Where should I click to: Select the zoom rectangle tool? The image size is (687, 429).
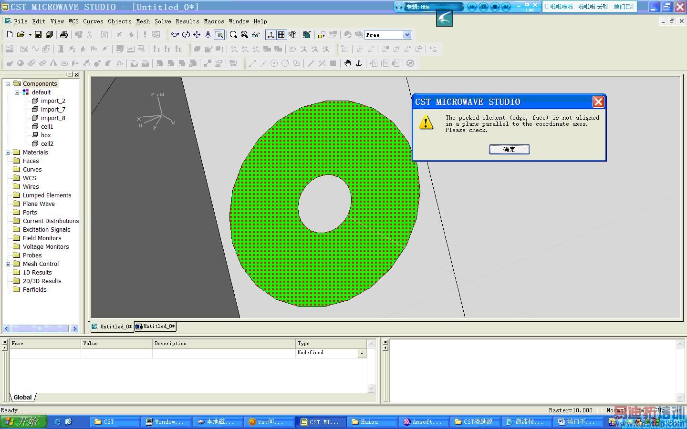pos(219,34)
